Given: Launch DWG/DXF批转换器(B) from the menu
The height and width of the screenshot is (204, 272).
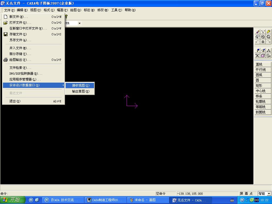Looking at the screenshot, I should tap(34, 74).
